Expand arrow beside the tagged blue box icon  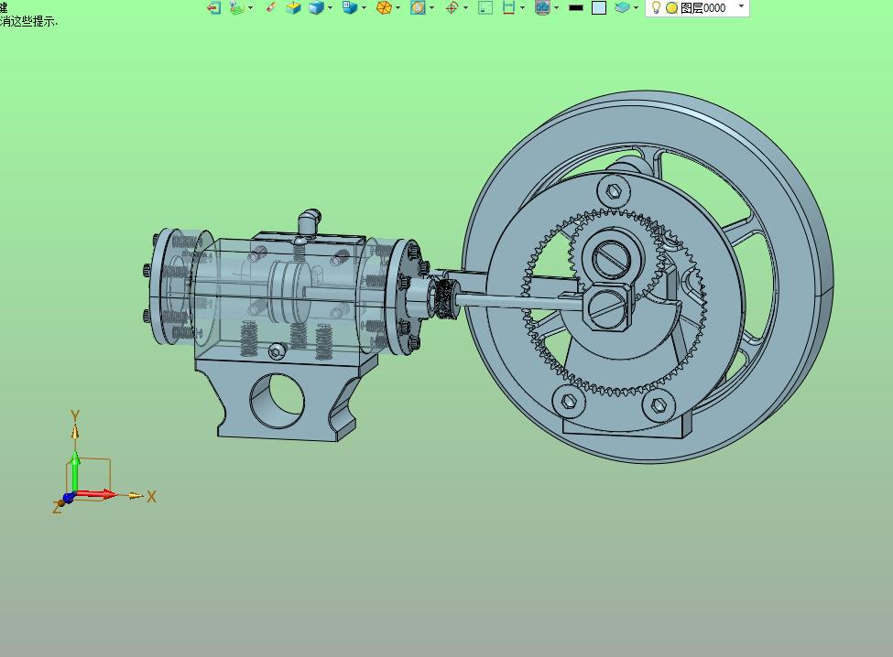coord(364,8)
